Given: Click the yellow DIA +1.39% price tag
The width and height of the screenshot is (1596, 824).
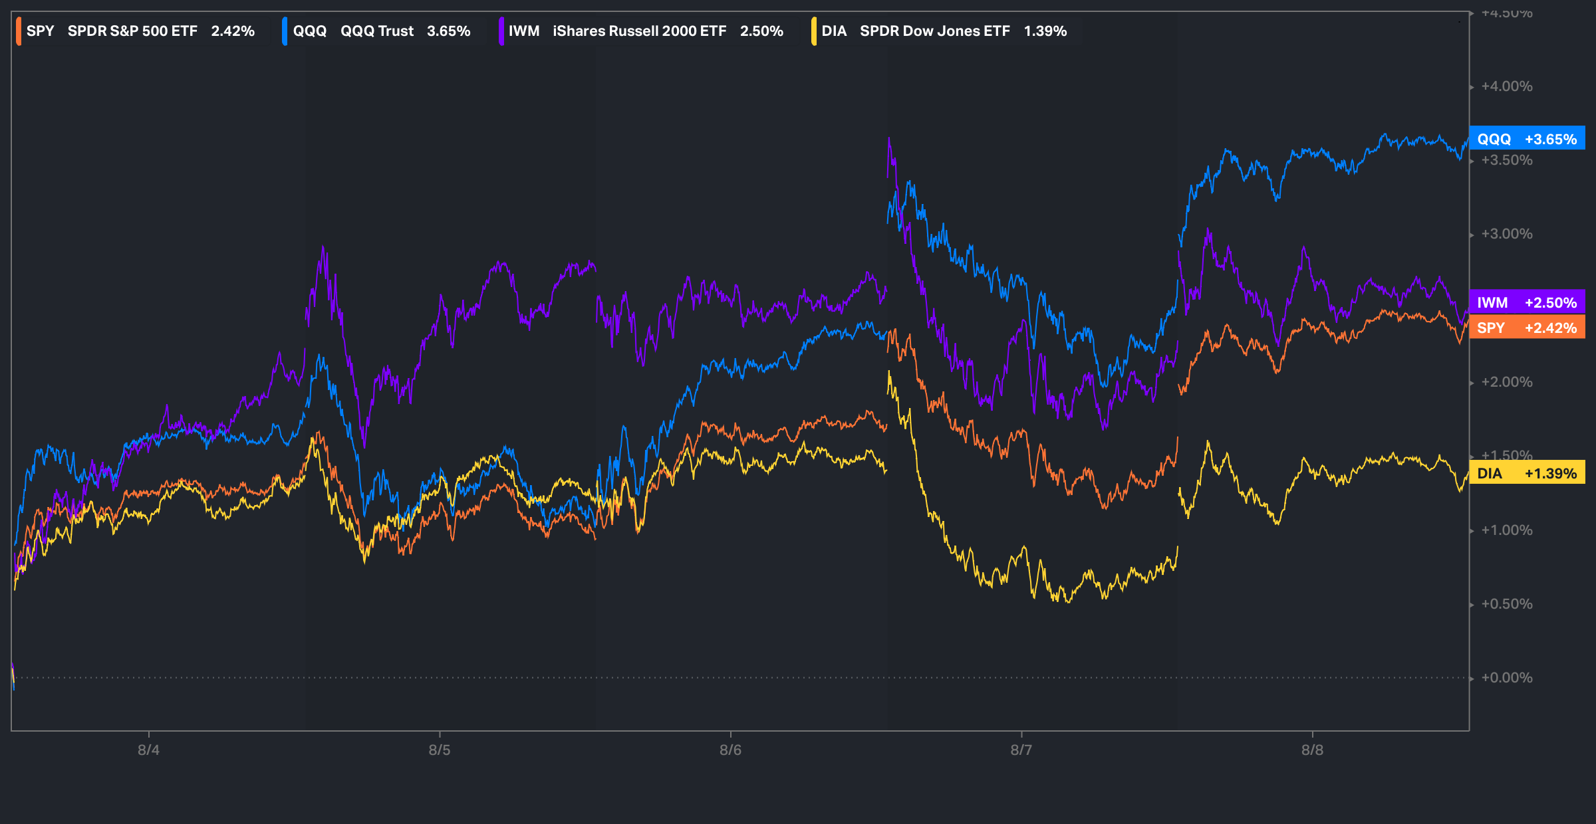Looking at the screenshot, I should pyautogui.click(x=1526, y=473).
